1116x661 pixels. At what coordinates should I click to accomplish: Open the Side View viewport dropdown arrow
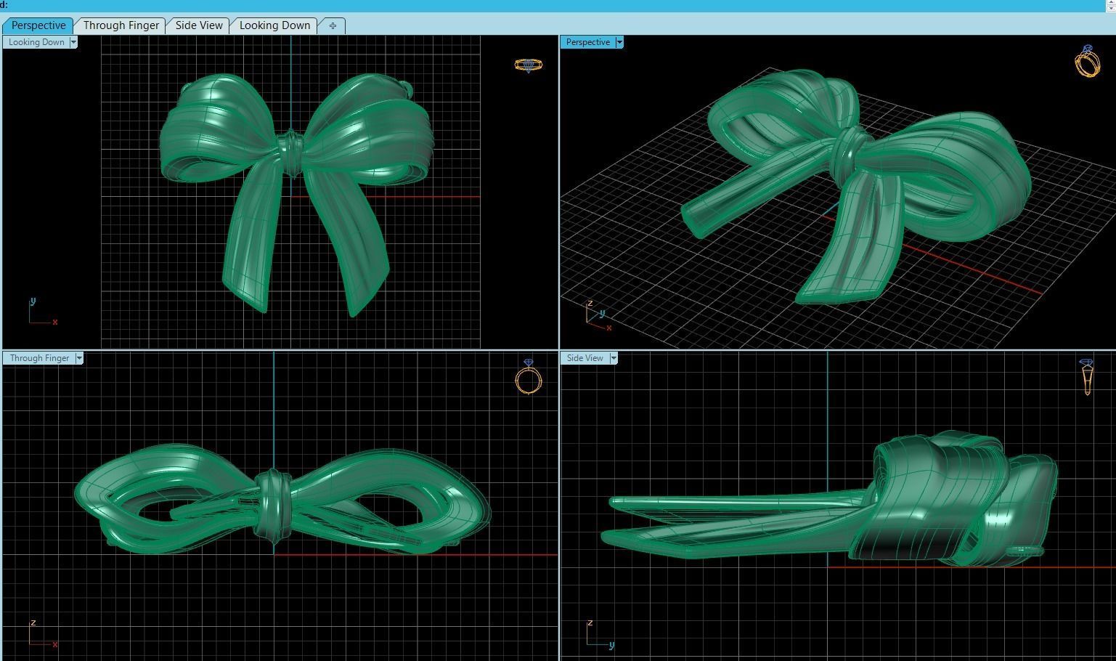tap(614, 358)
